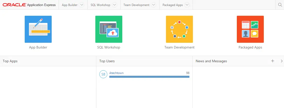This screenshot has height=108, width=284.
Task: Click the Atechtown user link
Action: click(117, 73)
